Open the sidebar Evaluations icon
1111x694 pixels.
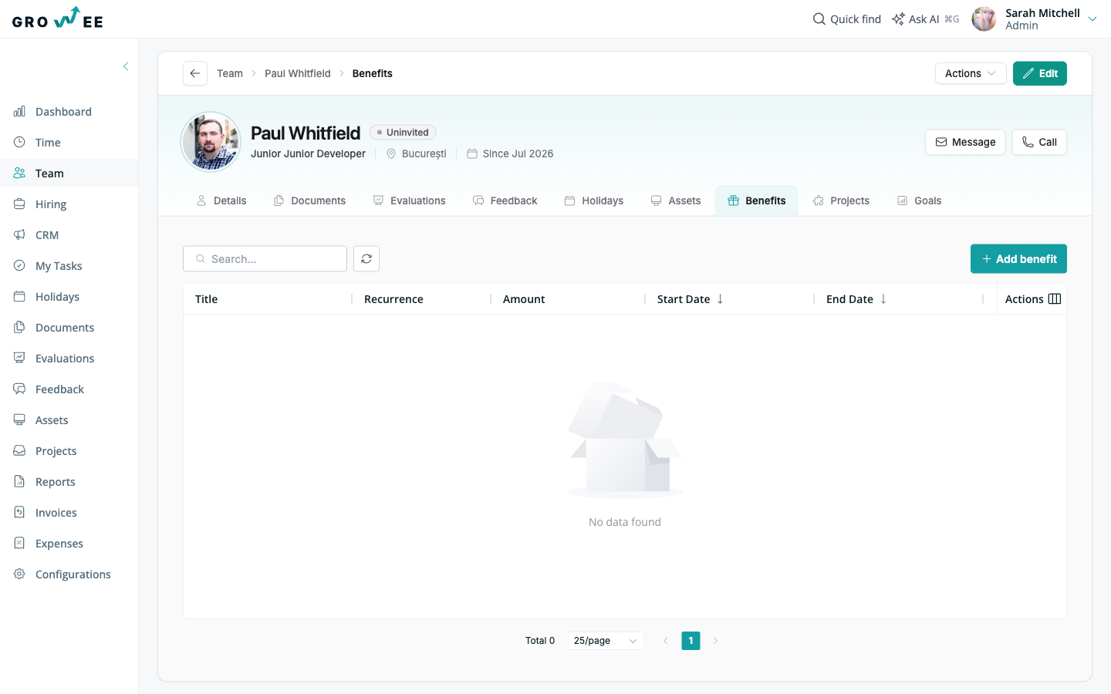(x=19, y=359)
